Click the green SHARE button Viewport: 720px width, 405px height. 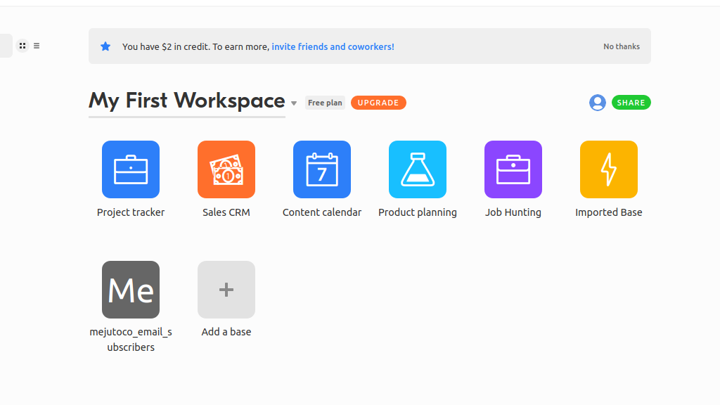pyautogui.click(x=631, y=102)
